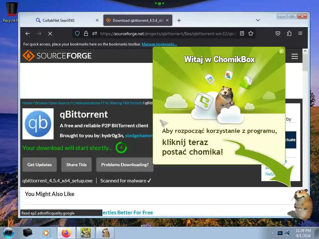This screenshot has height=239, width=319.
Task: Stop page loading with the X button
Action: click(50, 34)
